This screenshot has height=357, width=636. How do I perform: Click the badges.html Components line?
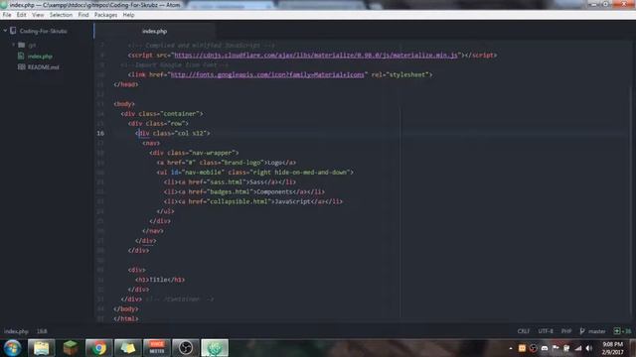coord(244,191)
